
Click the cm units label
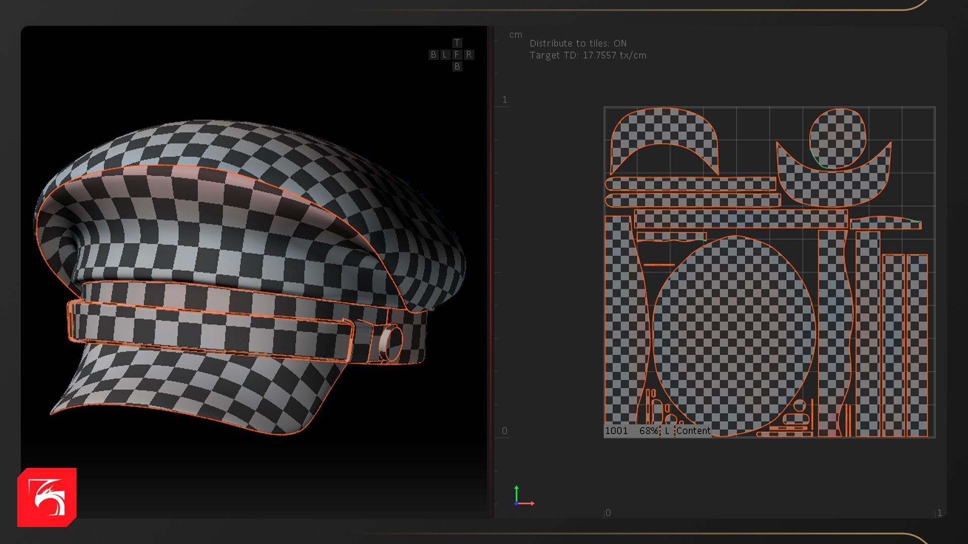tap(515, 35)
